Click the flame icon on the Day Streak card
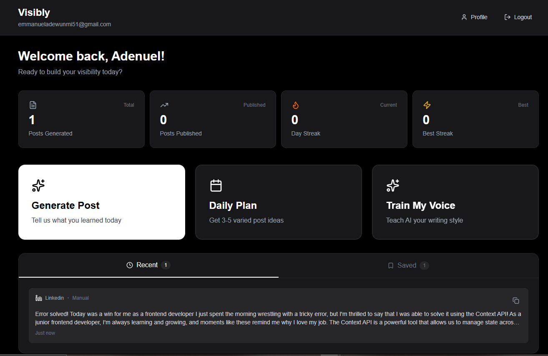Viewport: 548px width, 356px height. pyautogui.click(x=296, y=105)
